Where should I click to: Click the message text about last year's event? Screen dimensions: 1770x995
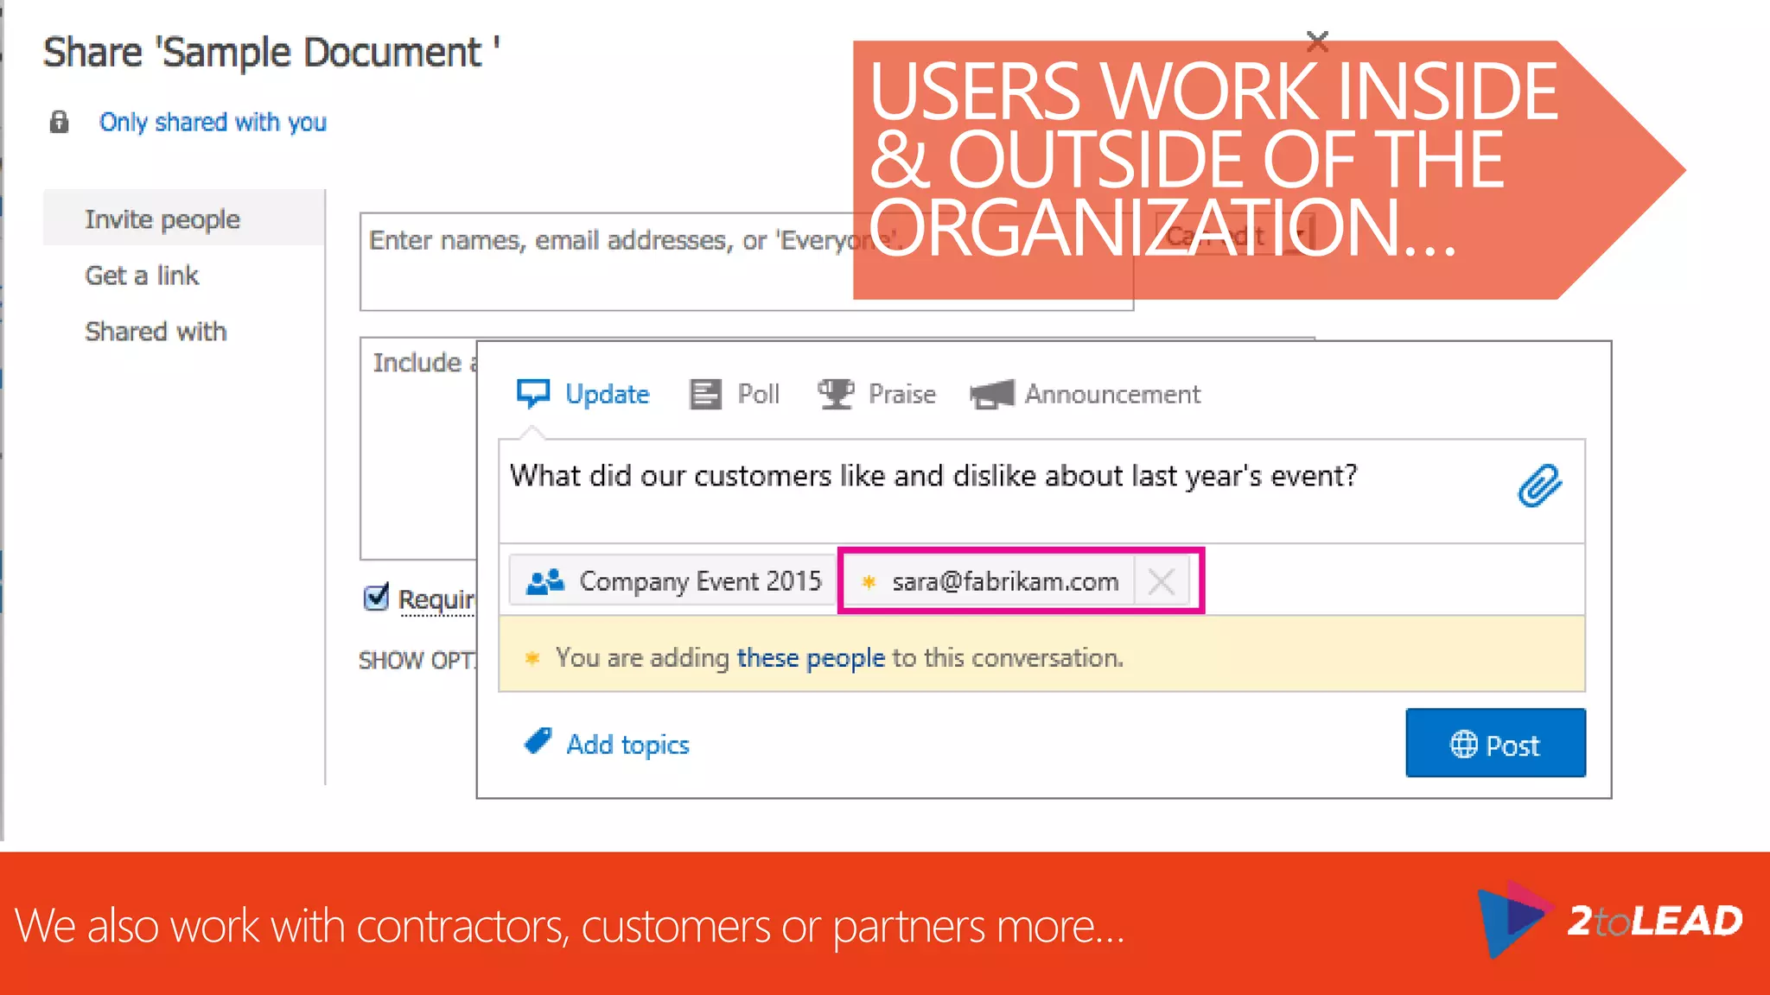coord(933,476)
